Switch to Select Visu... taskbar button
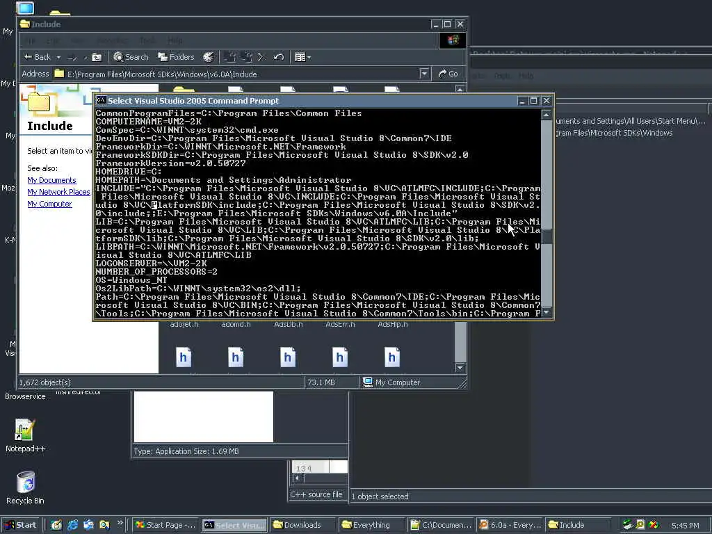 tap(234, 525)
